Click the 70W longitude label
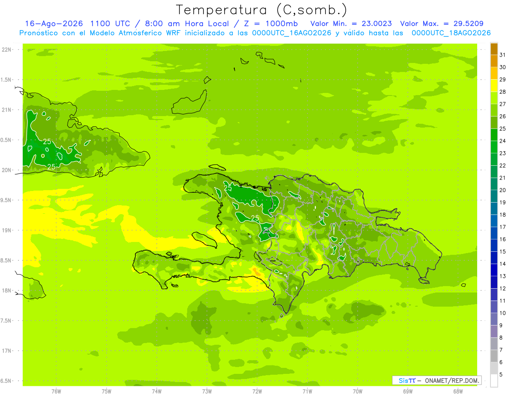Image resolution: width=514 pixels, height=397 pixels. click(358, 391)
